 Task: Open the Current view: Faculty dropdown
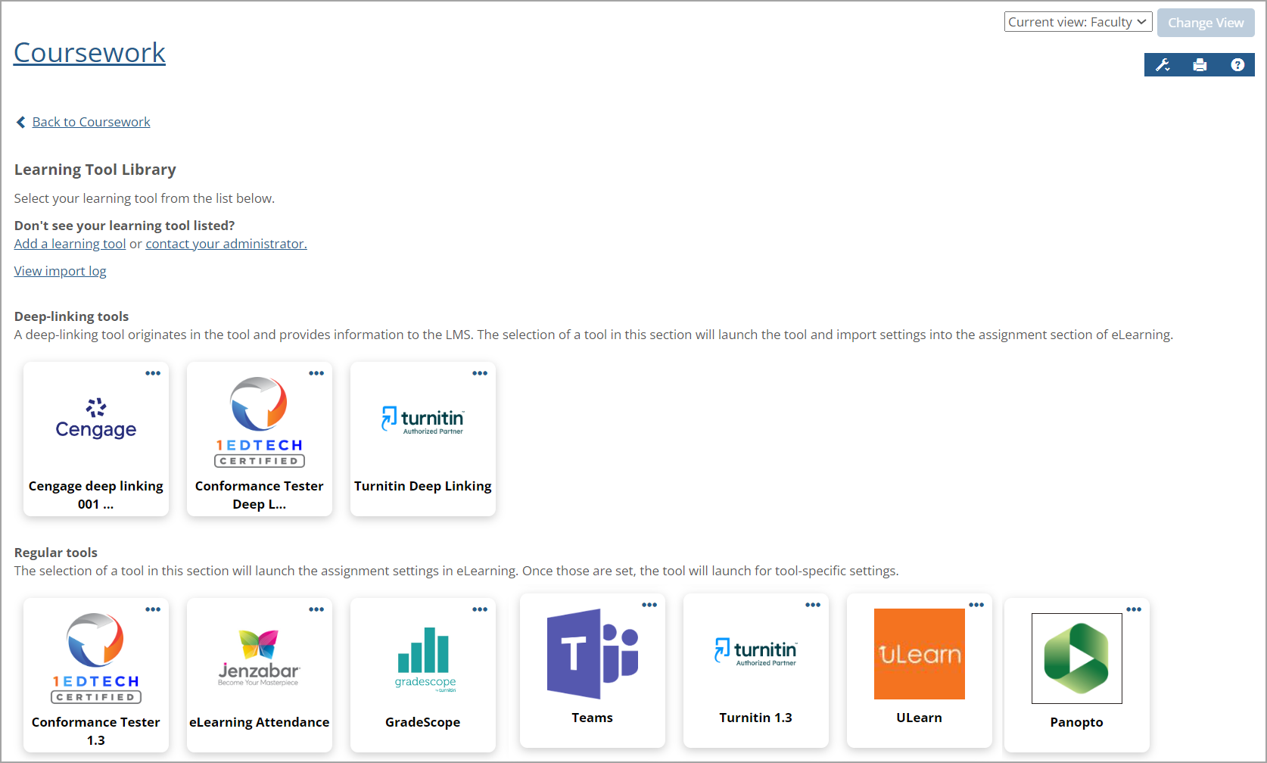click(1079, 22)
